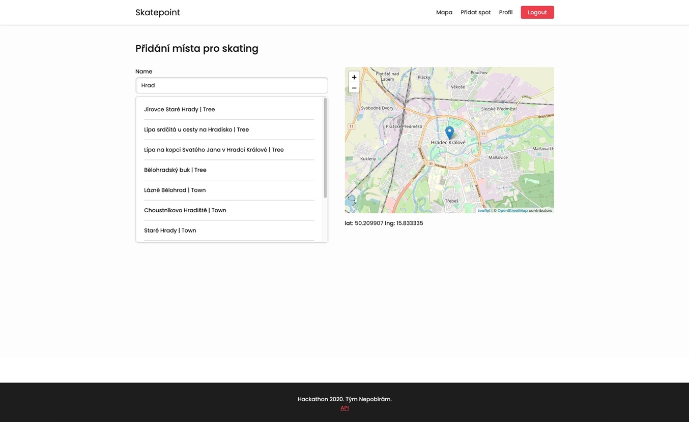This screenshot has width=689, height=422.
Task: Click the map zoom in plus button
Action: click(354, 77)
